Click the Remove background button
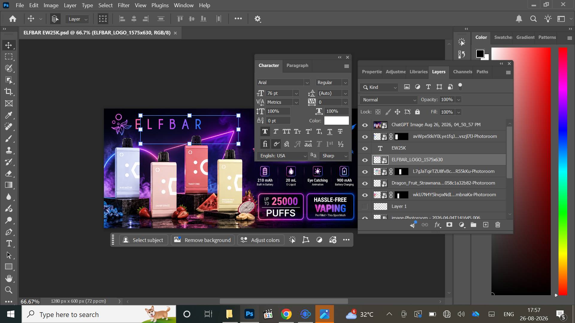The height and width of the screenshot is (323, 575). (x=203, y=240)
